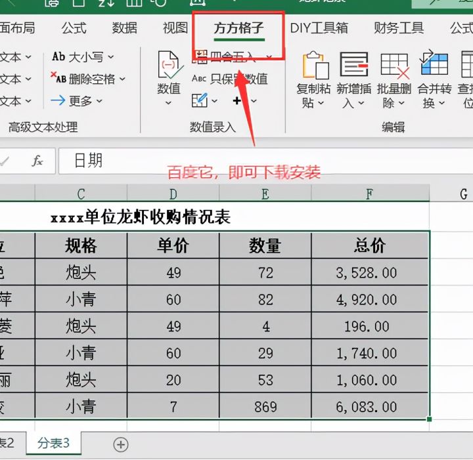Click the 数量 header cell
The width and height of the screenshot is (473, 460).
click(x=265, y=245)
